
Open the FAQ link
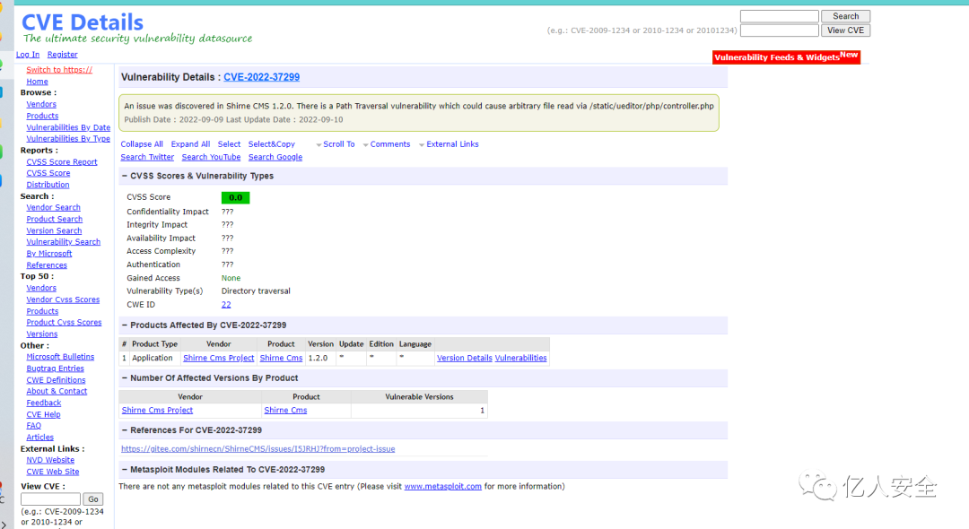point(34,426)
